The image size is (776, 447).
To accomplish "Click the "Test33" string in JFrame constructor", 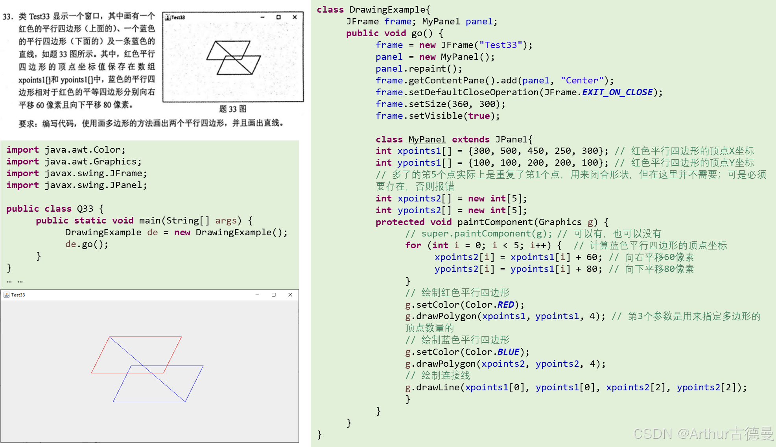I will pyautogui.click(x=501, y=45).
